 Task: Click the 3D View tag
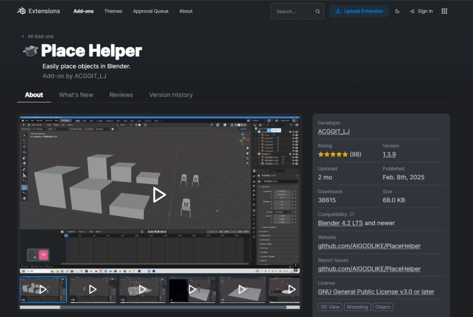tap(330, 307)
